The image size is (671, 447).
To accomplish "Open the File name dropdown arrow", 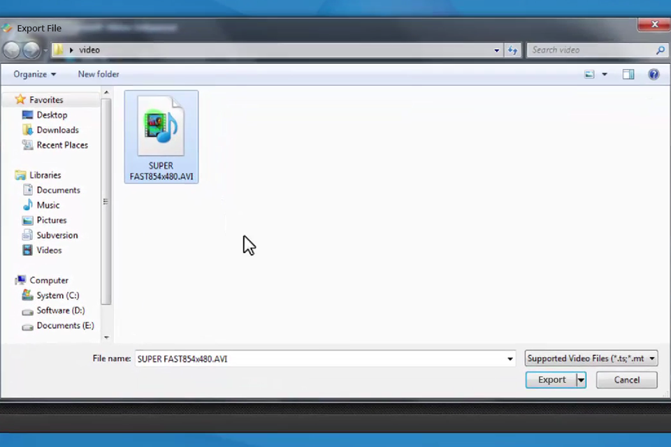I will [510, 358].
